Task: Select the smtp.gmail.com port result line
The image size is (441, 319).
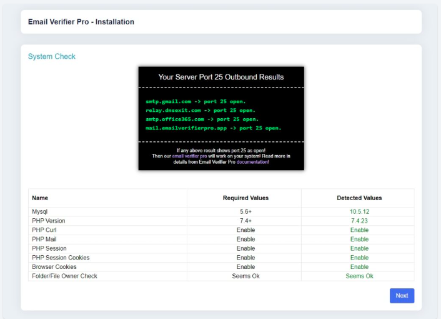Action: pyautogui.click(x=196, y=101)
